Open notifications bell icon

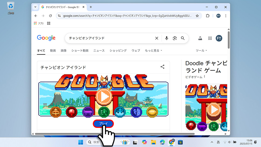(255, 142)
